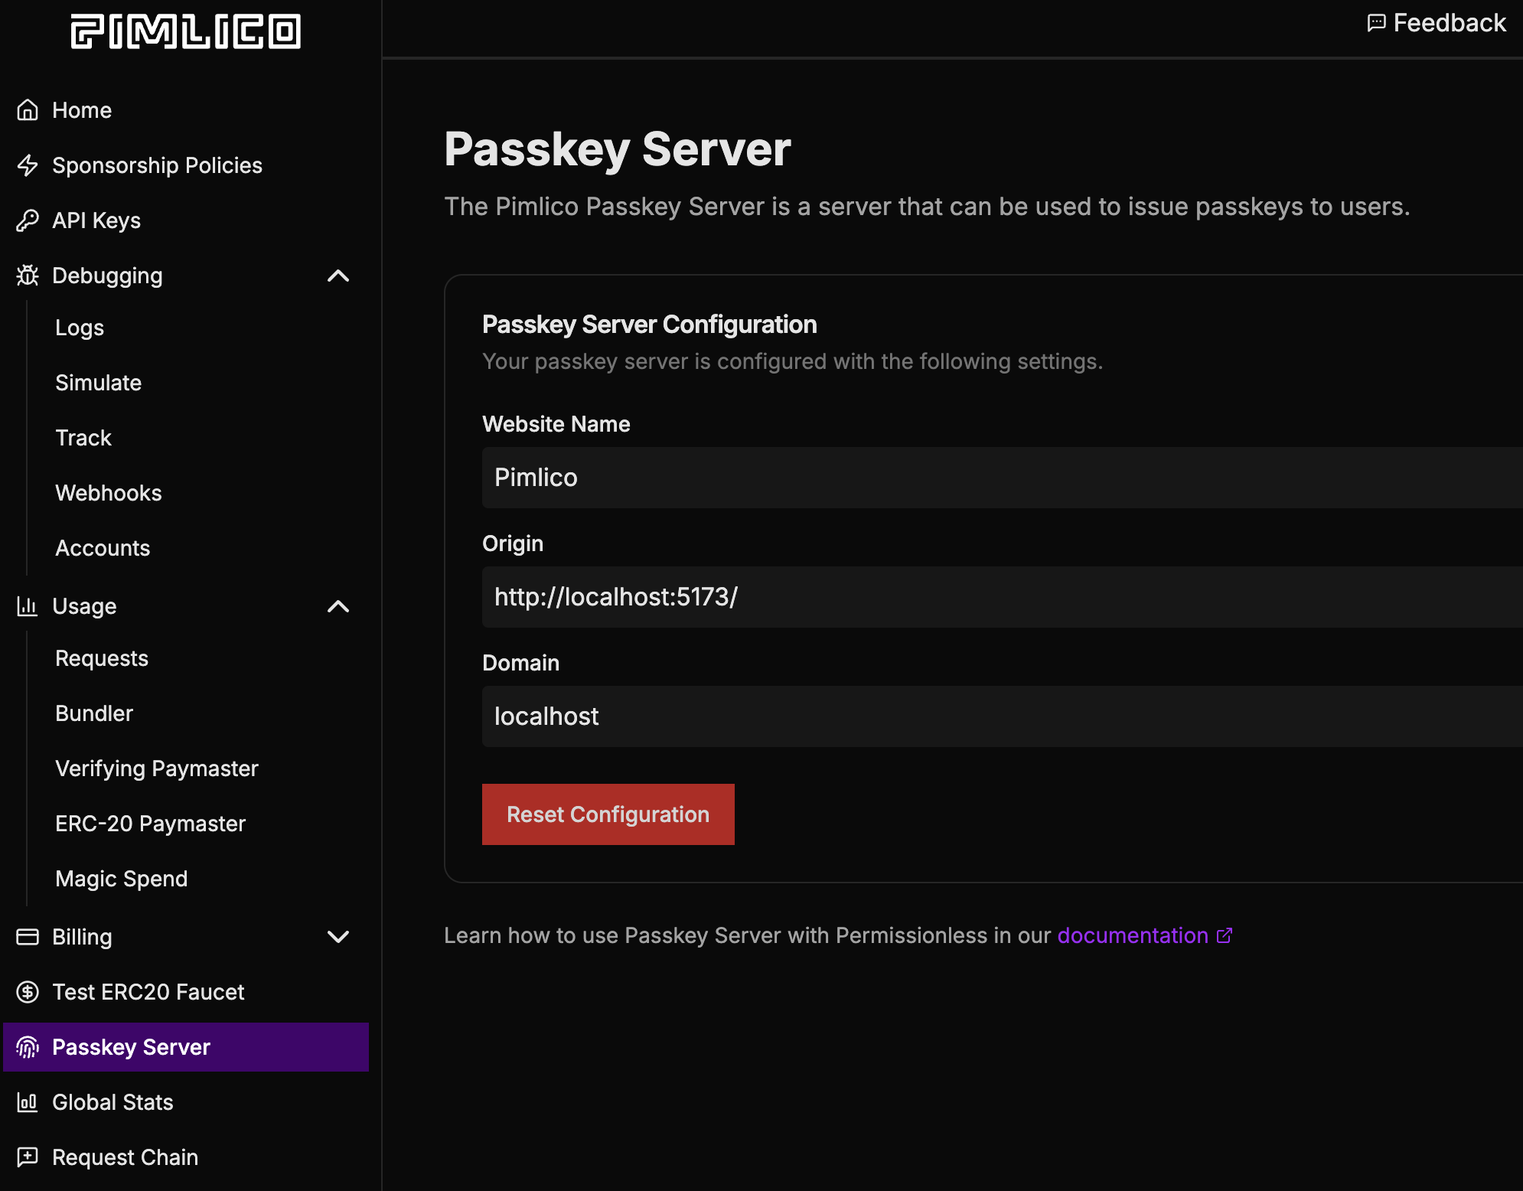Click the lightning bolt Sponsorship Policies icon

tap(28, 165)
